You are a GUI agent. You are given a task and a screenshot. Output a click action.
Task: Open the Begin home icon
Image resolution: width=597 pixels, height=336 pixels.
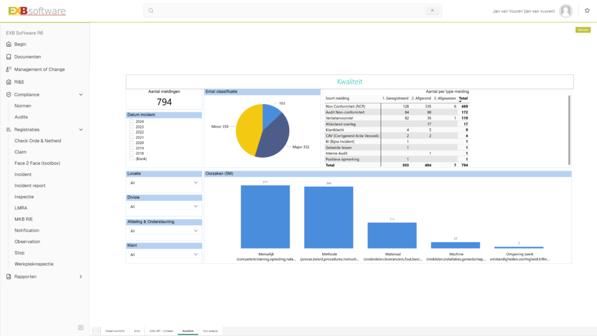pos(9,44)
